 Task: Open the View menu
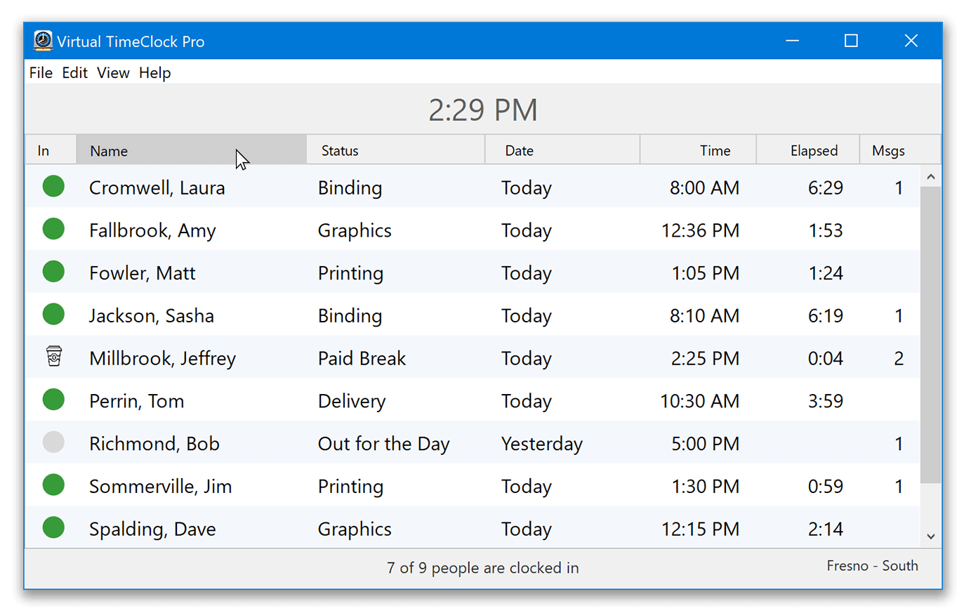coord(113,73)
